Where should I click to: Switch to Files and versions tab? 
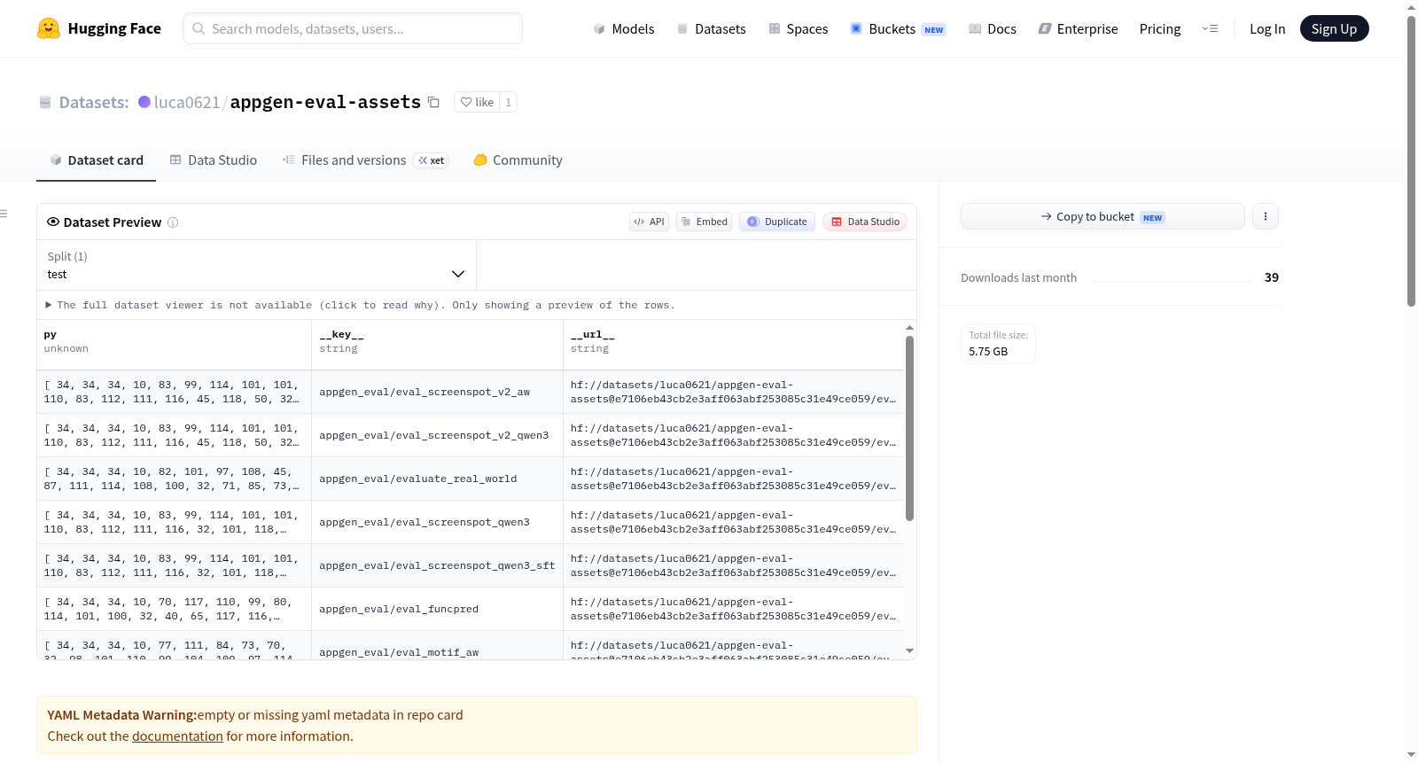pyautogui.click(x=365, y=160)
